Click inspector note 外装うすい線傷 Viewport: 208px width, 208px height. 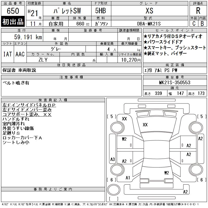click(x=18, y=128)
